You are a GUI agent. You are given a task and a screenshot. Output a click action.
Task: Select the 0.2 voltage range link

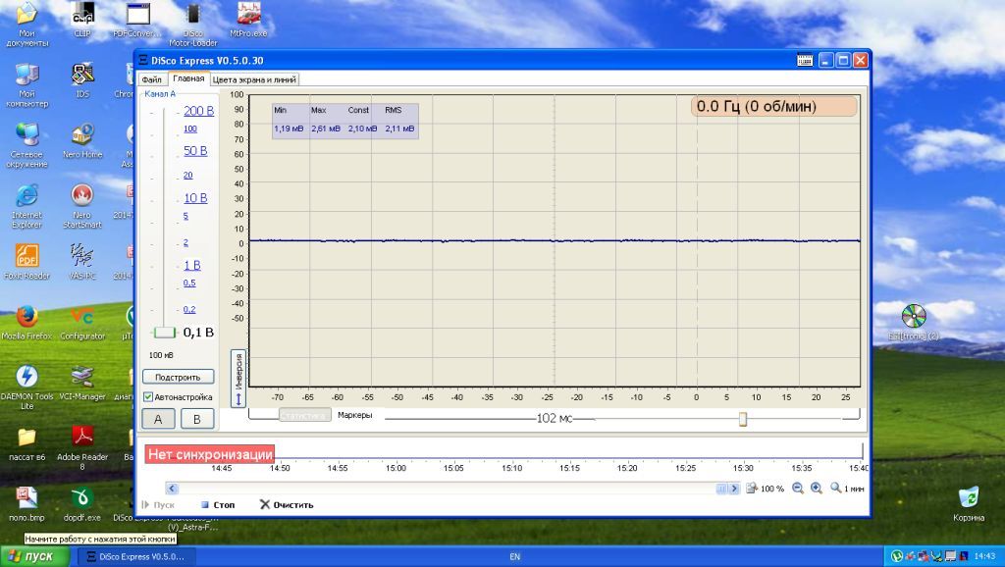(x=189, y=309)
